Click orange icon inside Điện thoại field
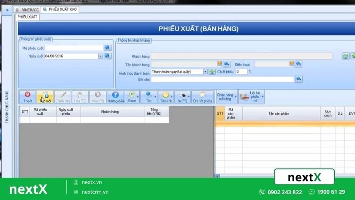355x200 pixels. pyautogui.click(x=292, y=64)
